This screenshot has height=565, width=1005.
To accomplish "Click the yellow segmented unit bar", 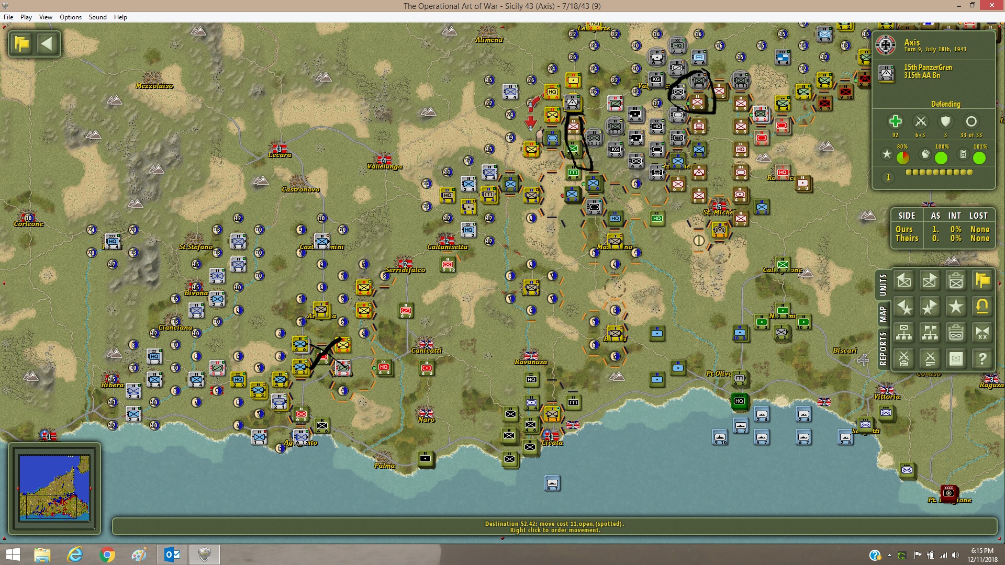I will tap(939, 172).
